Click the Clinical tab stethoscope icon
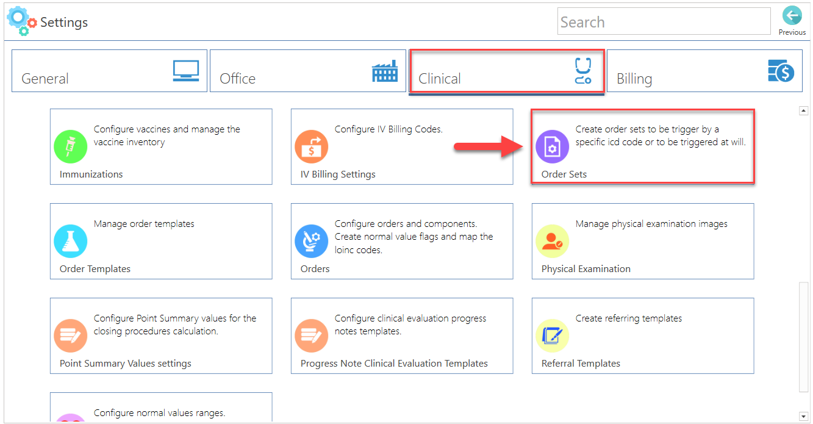 tap(583, 71)
